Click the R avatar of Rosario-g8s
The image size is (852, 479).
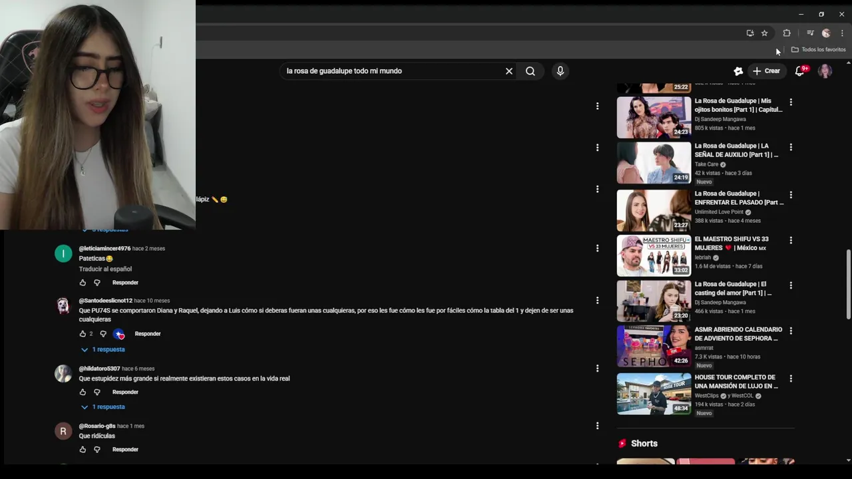tap(63, 431)
